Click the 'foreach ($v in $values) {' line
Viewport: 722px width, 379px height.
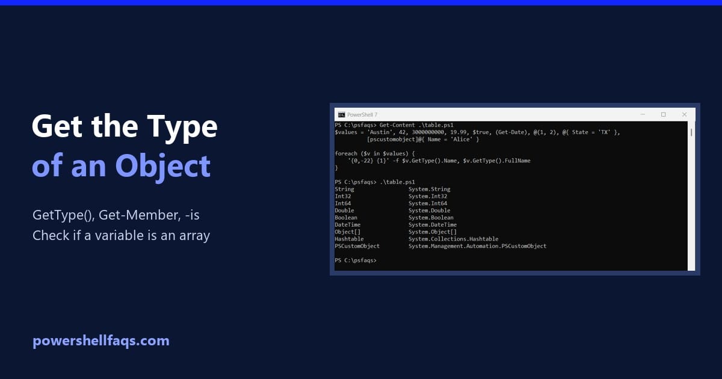coord(375,153)
